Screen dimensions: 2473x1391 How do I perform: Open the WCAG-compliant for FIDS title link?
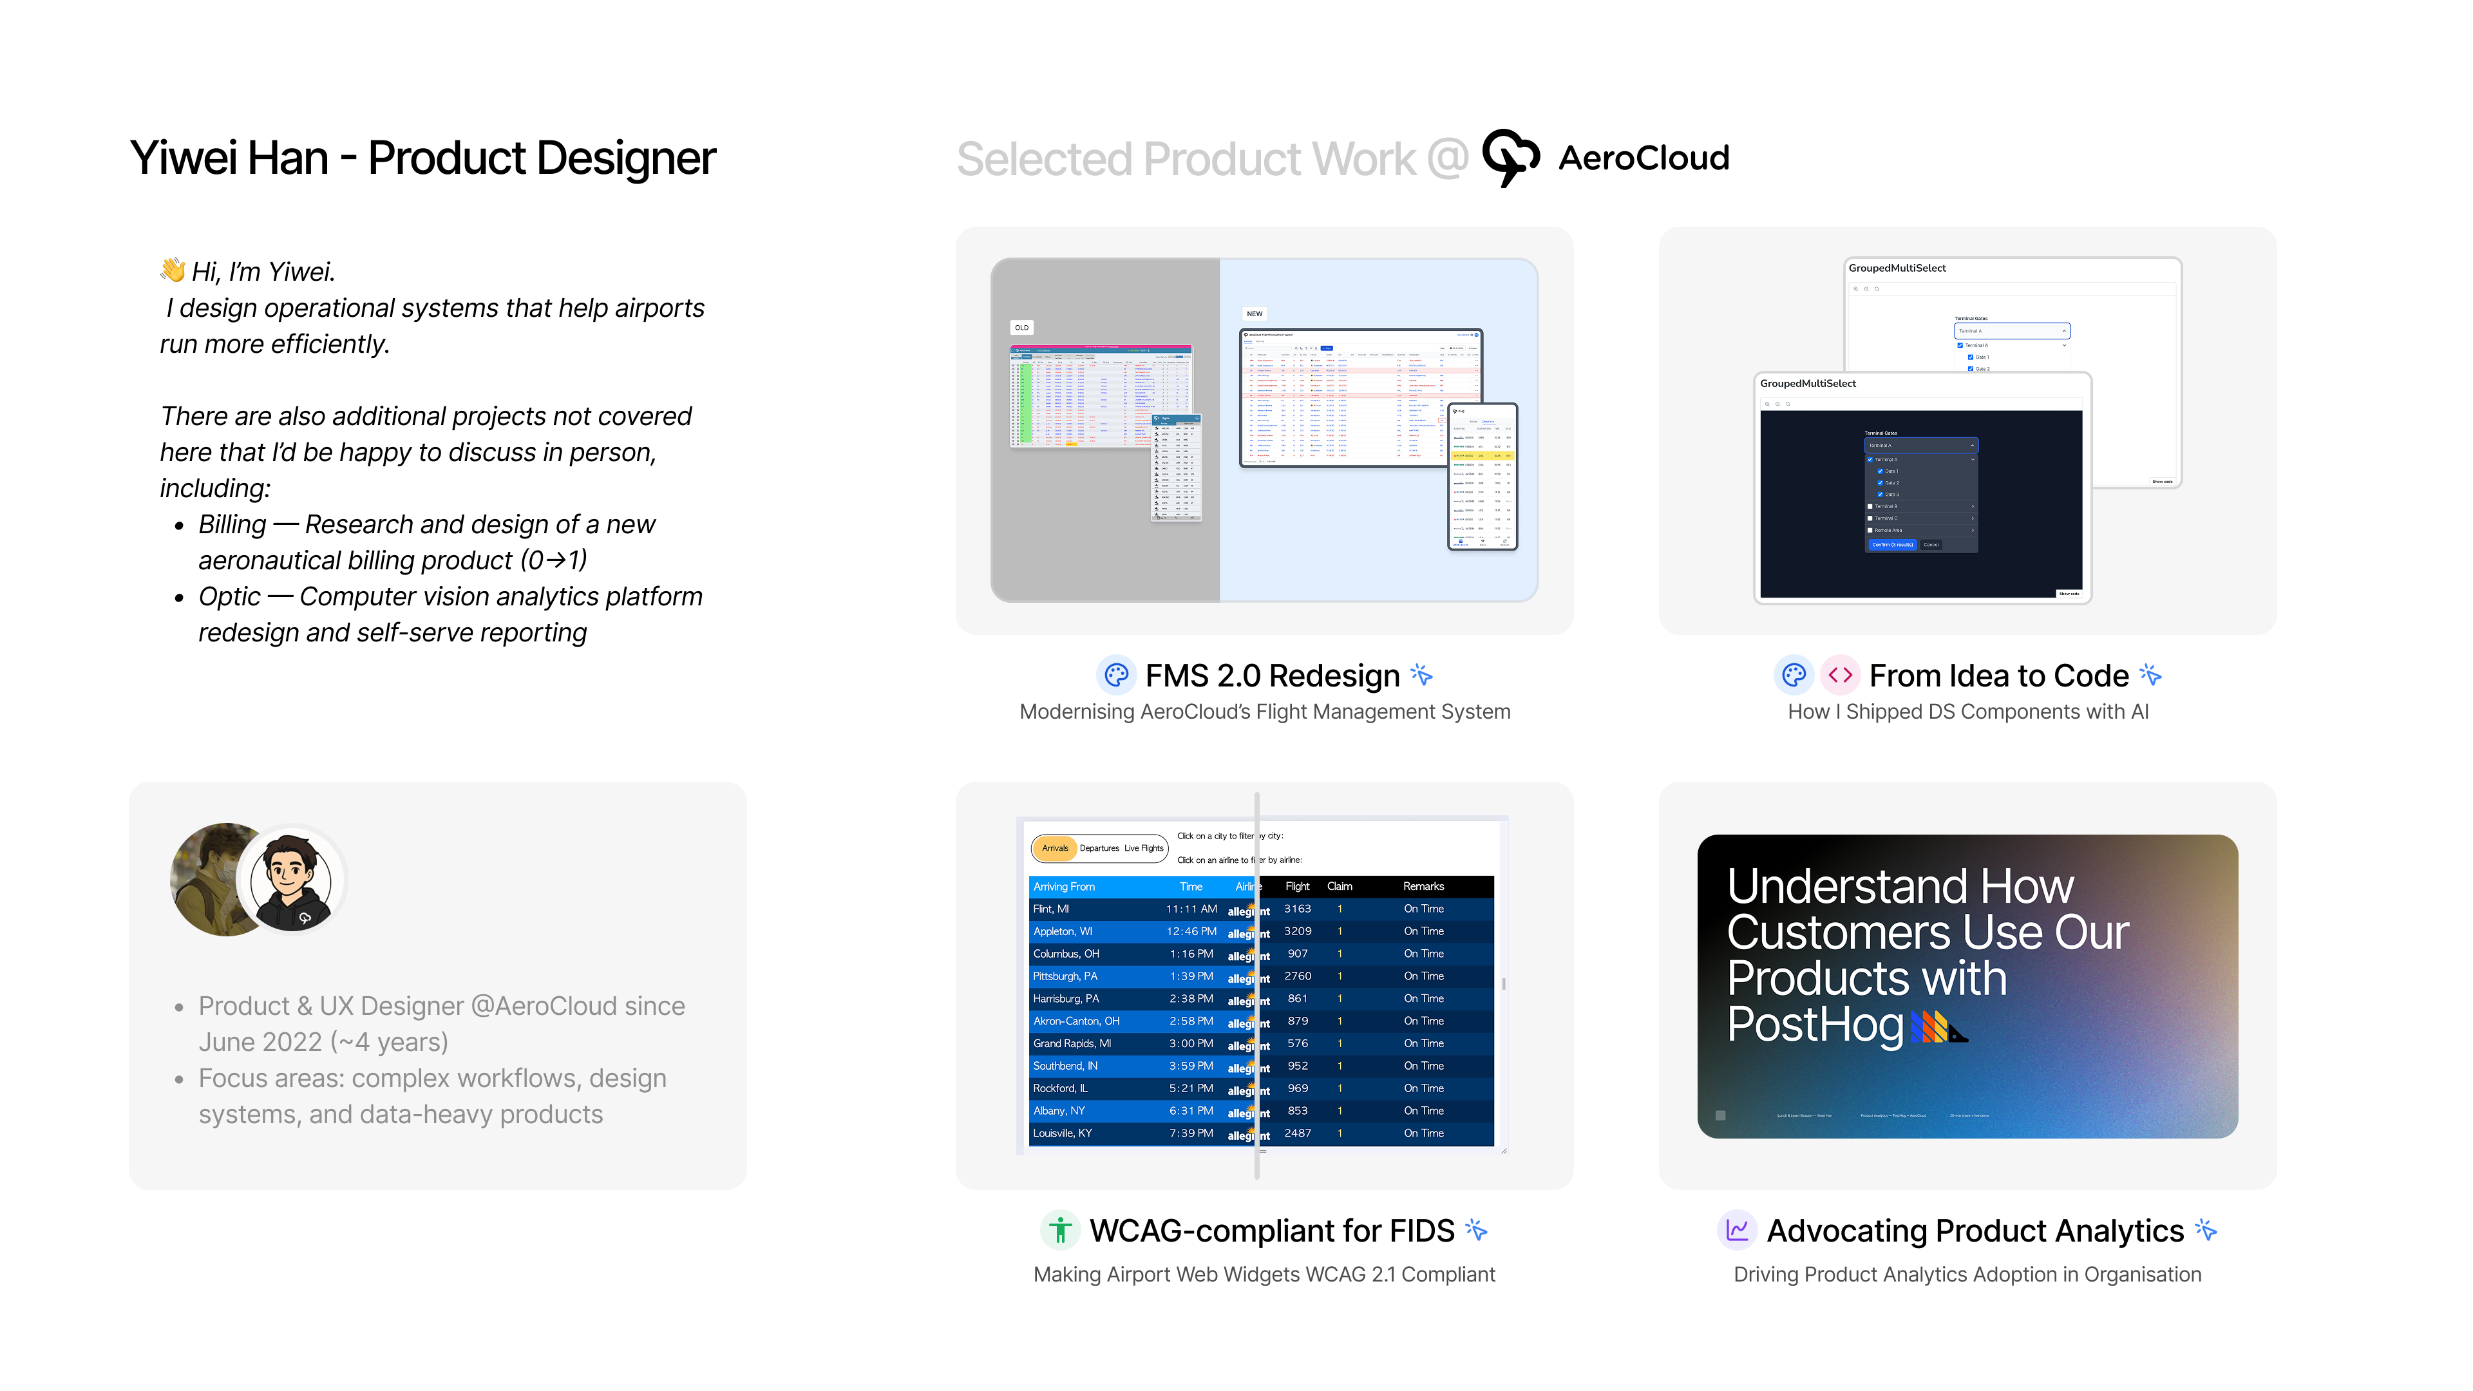tap(1271, 1231)
